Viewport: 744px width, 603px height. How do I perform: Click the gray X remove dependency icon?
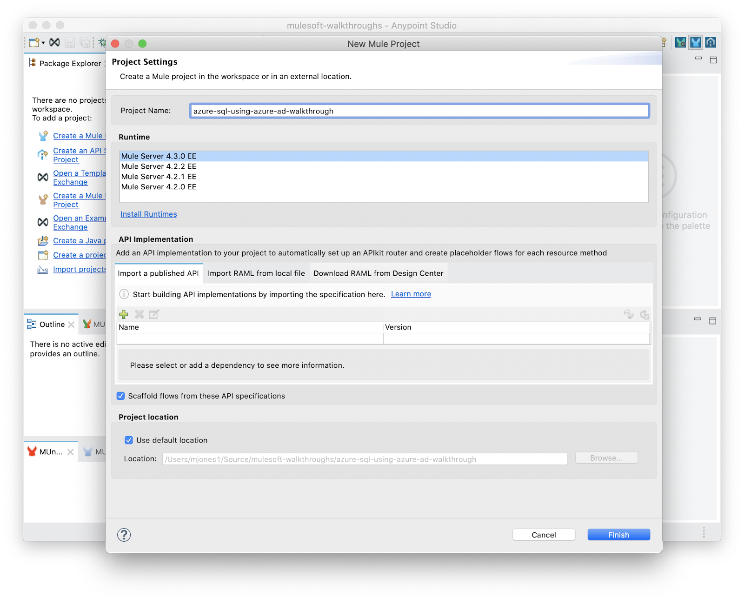[139, 314]
